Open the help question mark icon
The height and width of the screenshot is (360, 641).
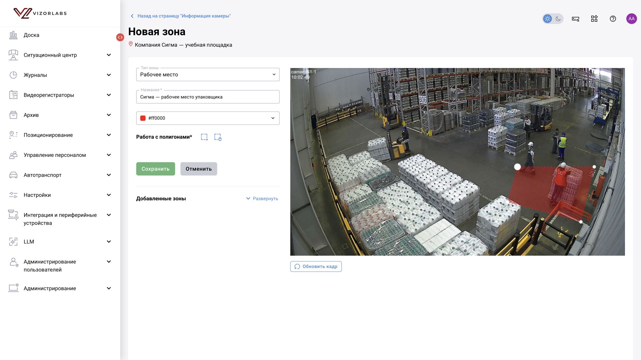click(x=613, y=19)
